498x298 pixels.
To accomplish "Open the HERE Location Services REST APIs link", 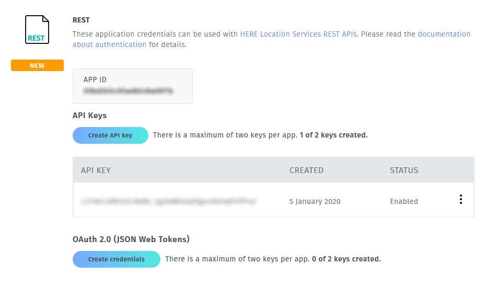I will tap(298, 34).
